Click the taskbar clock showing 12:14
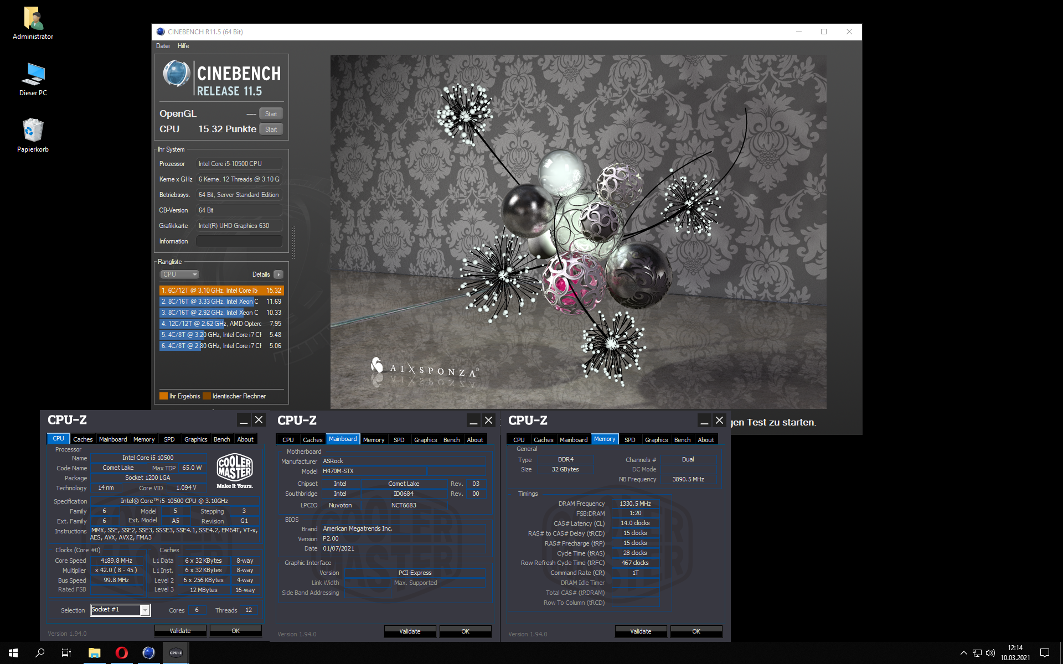The height and width of the screenshot is (664, 1063). pos(1015,653)
